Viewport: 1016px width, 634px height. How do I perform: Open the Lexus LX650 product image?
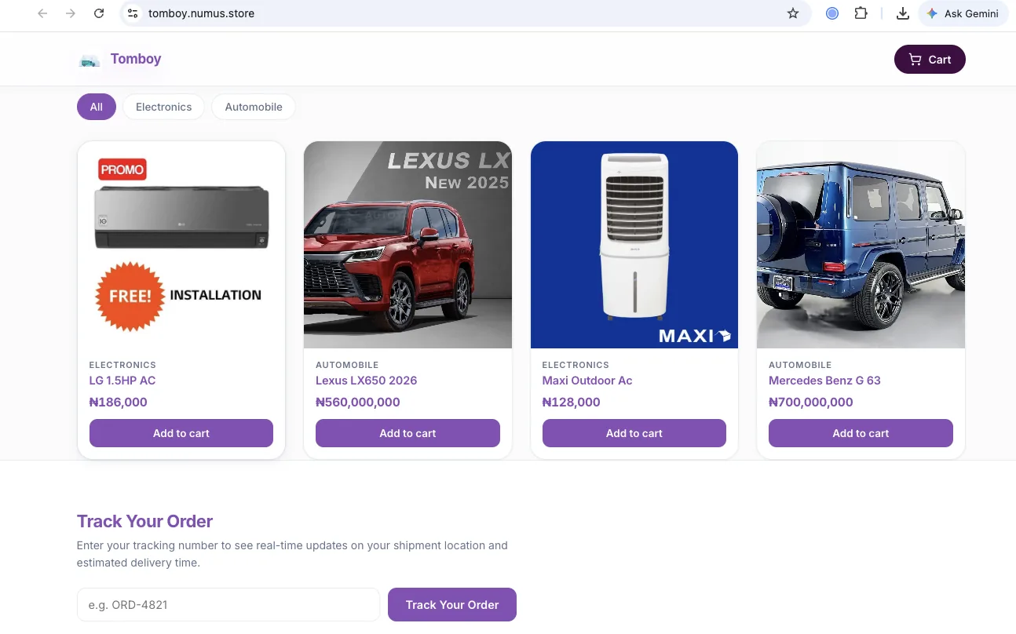[x=407, y=245]
